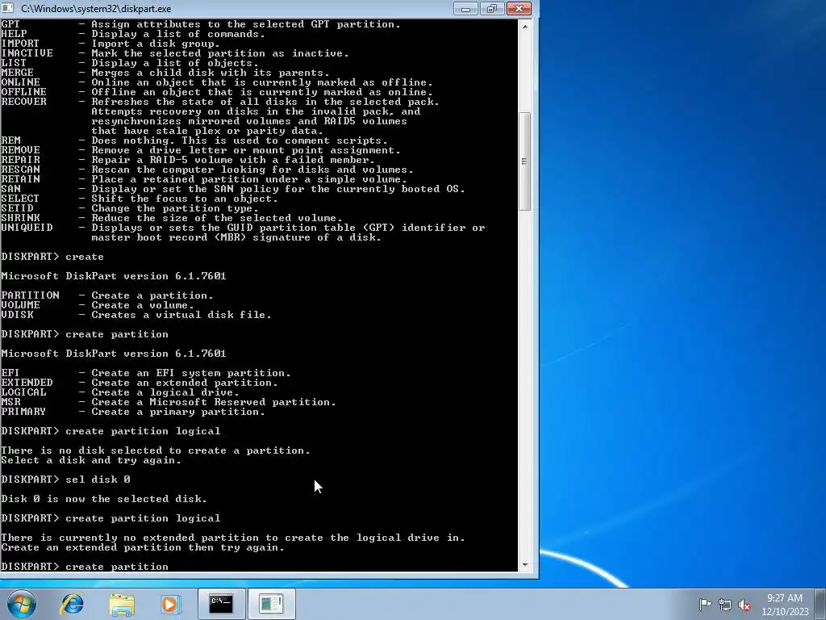This screenshot has width=826, height=620.
Task: Click the clock showing 9:27 AM
Action: click(x=784, y=598)
